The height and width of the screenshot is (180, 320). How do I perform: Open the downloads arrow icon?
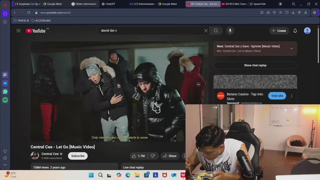293,12
